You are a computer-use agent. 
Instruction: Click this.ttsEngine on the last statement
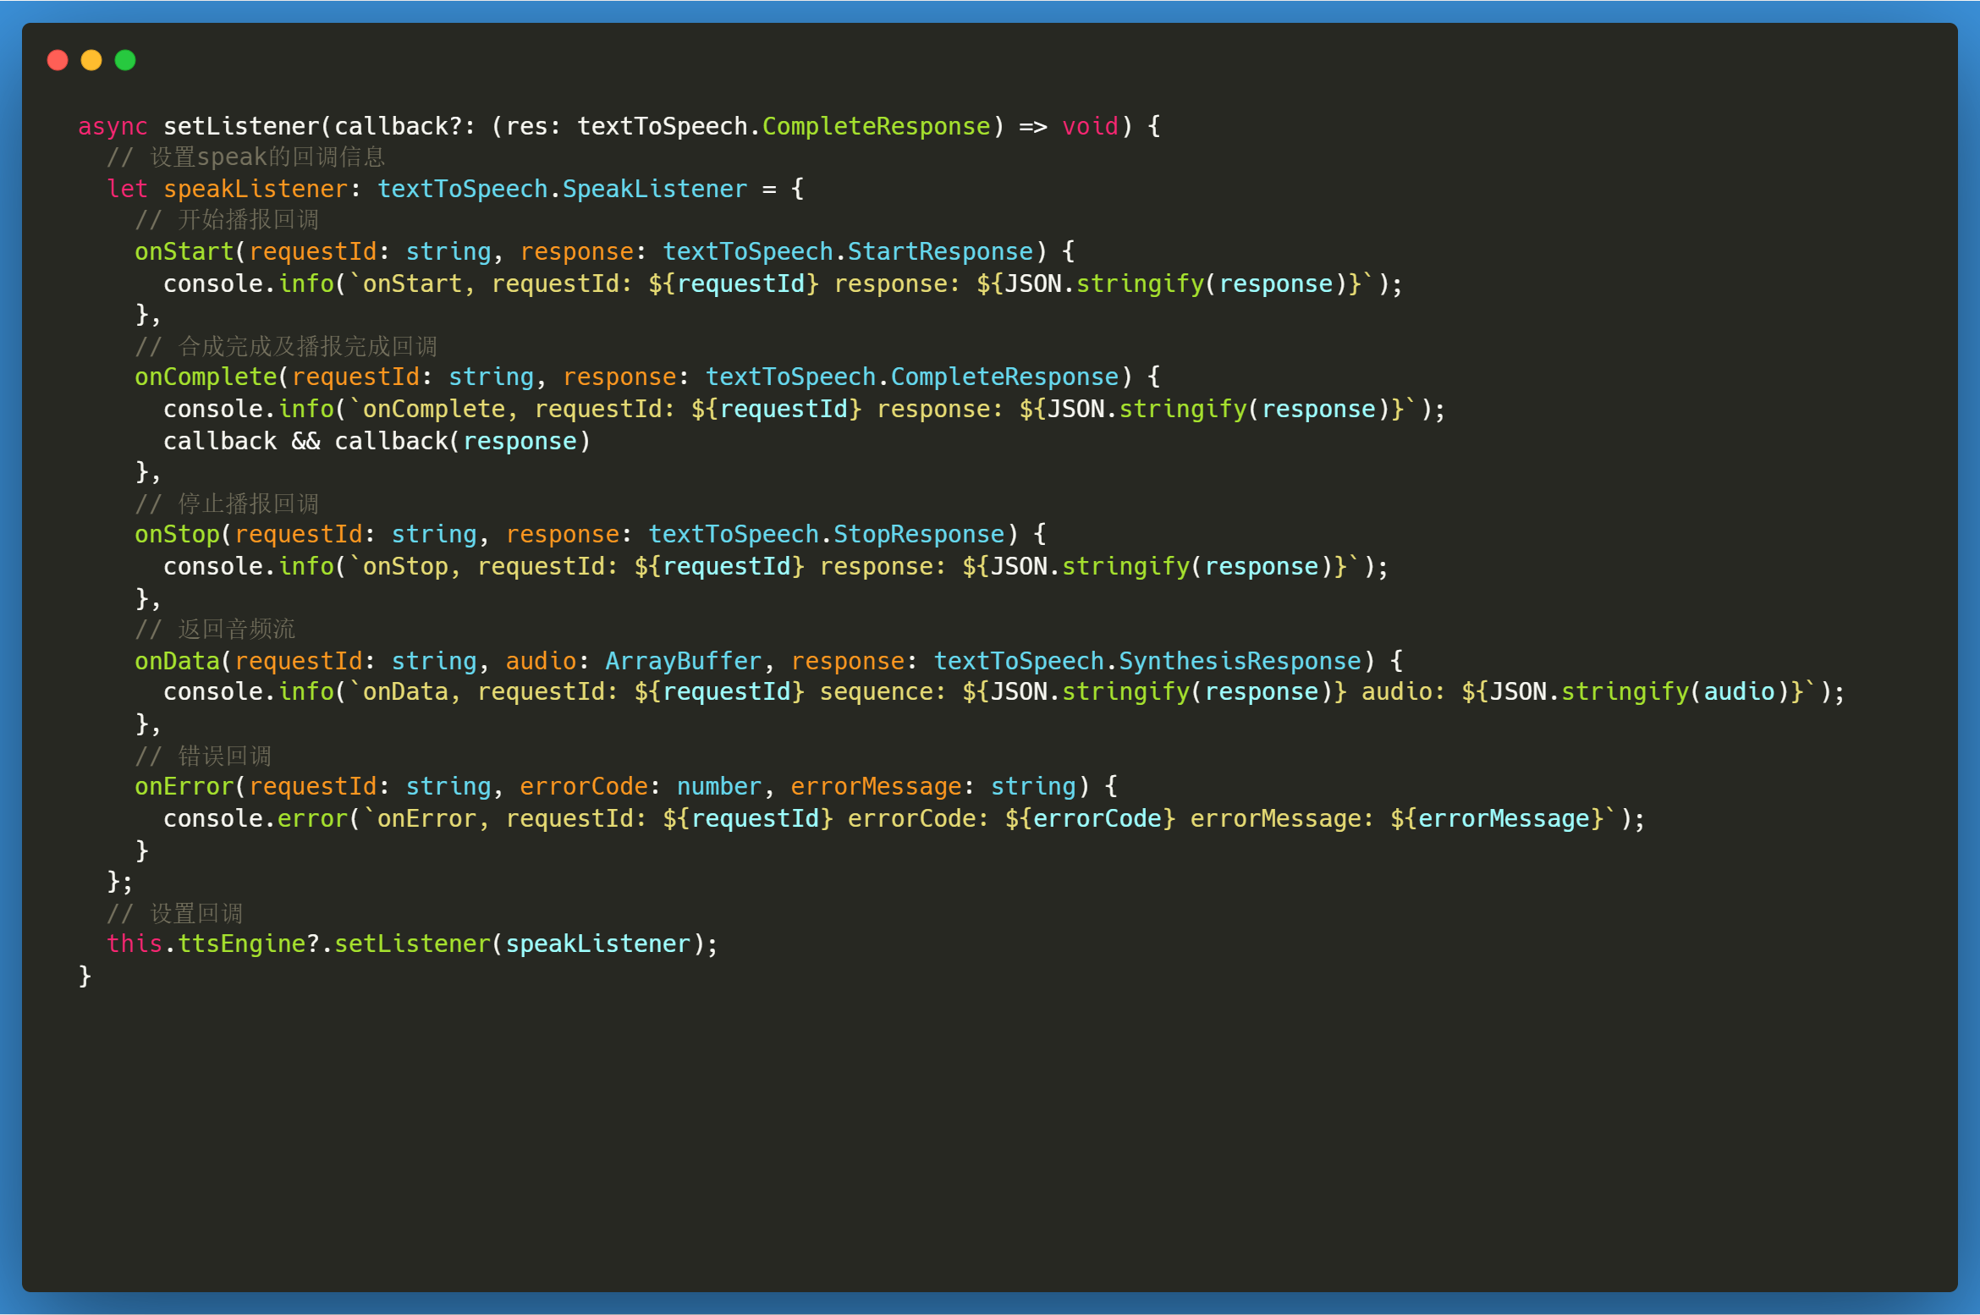point(206,944)
